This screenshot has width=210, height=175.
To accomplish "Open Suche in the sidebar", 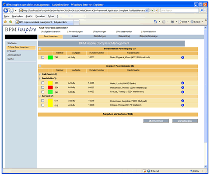I will point(10,59).
